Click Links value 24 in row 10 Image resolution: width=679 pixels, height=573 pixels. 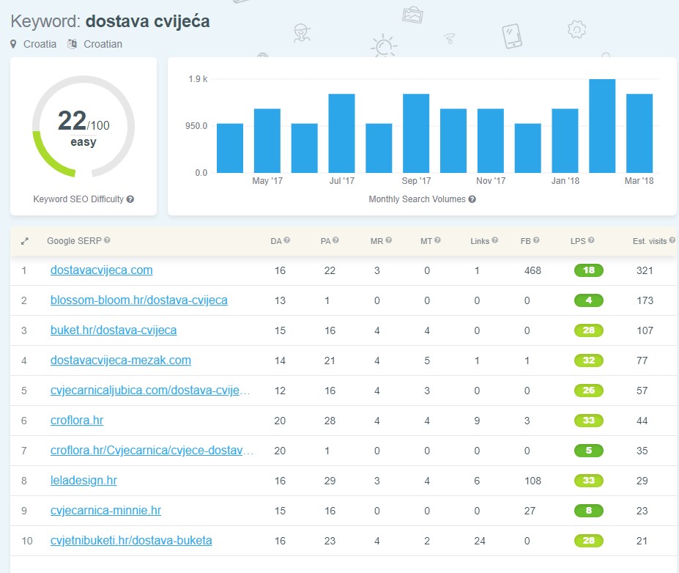click(480, 541)
